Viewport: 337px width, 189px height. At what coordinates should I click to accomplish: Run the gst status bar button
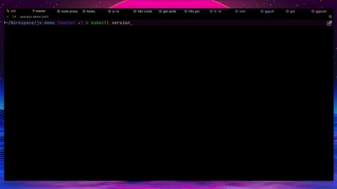pyautogui.click(x=290, y=11)
